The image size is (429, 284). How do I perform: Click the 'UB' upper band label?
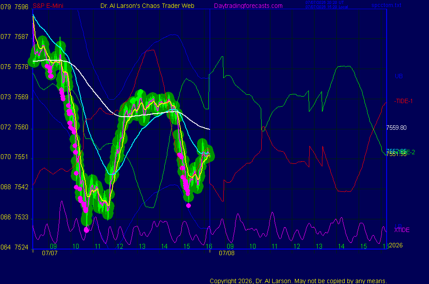click(x=398, y=76)
